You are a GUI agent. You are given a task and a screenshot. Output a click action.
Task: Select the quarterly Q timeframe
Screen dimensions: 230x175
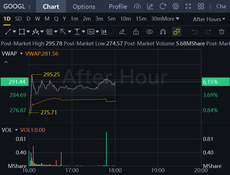pyautogui.click(x=56, y=19)
